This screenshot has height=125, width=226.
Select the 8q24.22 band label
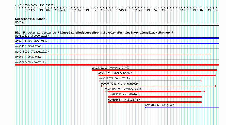click(x=21, y=22)
